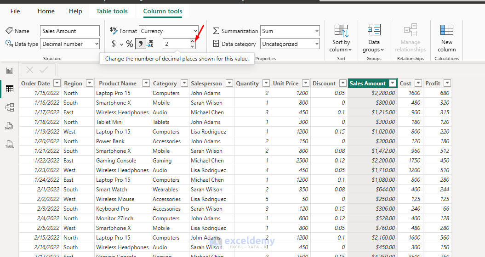Open Data category dropdown Uncategorized

[x=290, y=44]
